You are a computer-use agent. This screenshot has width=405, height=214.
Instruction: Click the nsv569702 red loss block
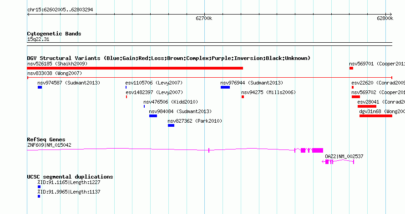pos(356,97)
